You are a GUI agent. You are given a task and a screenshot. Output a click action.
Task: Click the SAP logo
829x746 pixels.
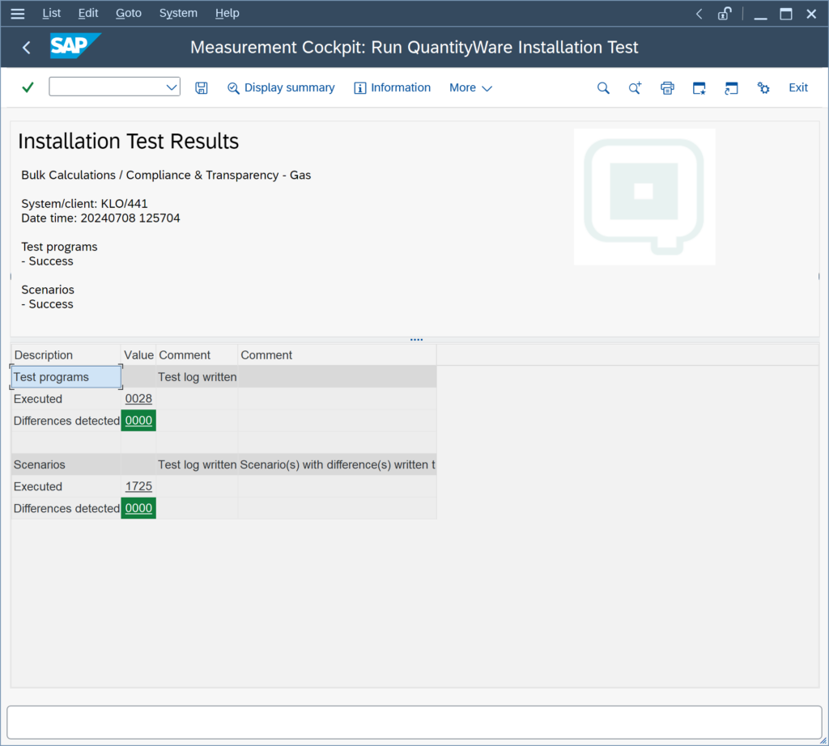click(x=75, y=46)
